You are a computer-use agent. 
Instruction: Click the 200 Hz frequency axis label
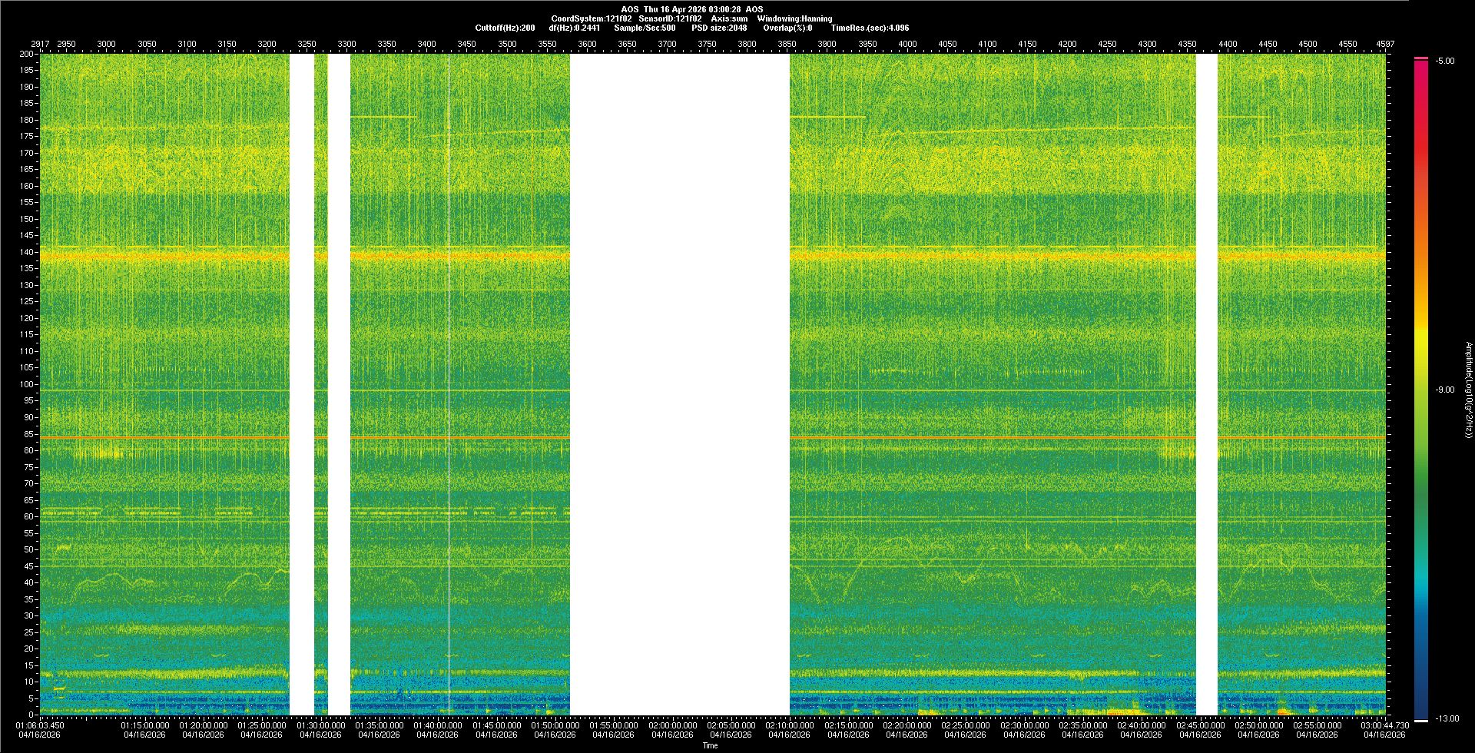point(26,54)
